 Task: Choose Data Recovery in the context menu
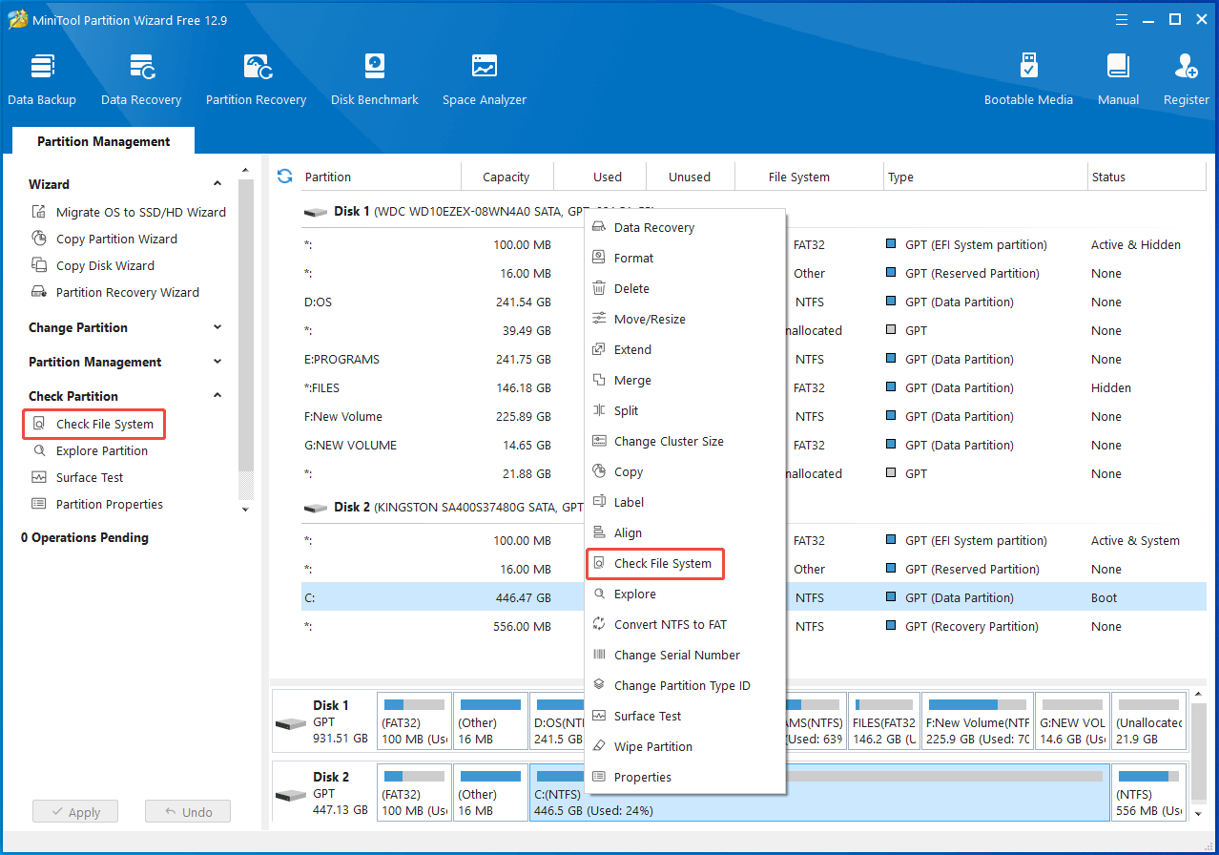coord(685,227)
